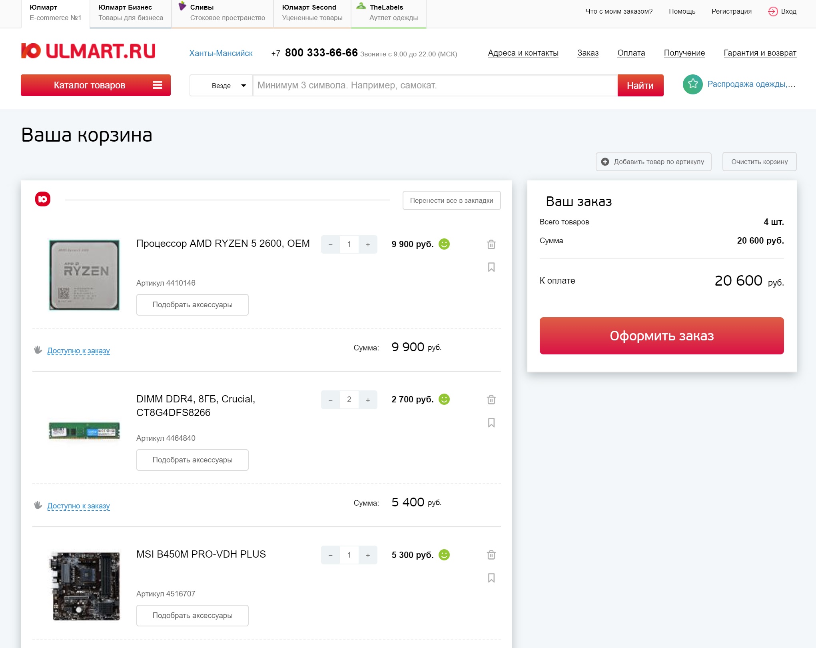Expand the Каталог товаров catalog menu
The width and height of the screenshot is (816, 648).
[96, 85]
